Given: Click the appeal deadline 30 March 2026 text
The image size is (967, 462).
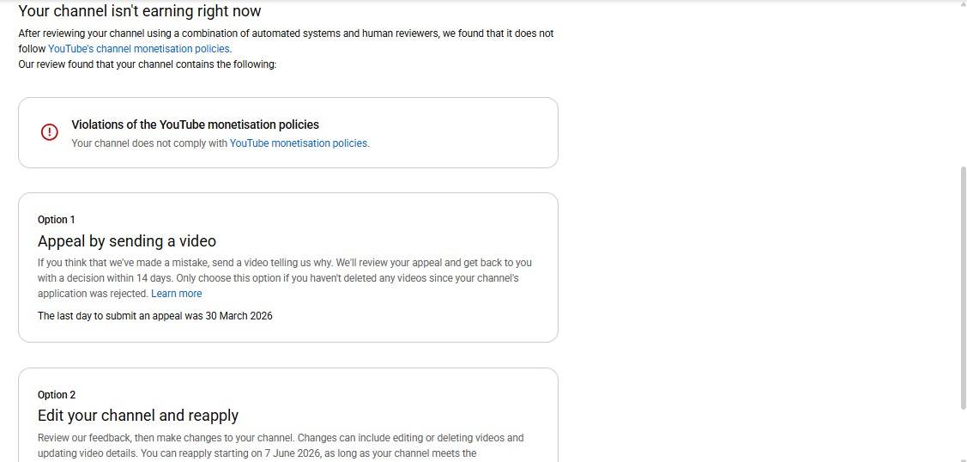Looking at the screenshot, I should pos(155,316).
